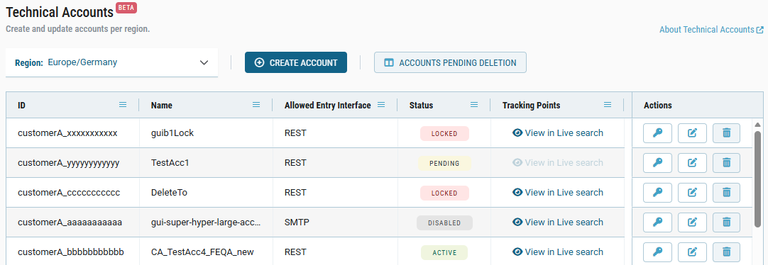The height and width of the screenshot is (265, 768).
Task: Click the key icon for DeleteTo
Action: [657, 193]
